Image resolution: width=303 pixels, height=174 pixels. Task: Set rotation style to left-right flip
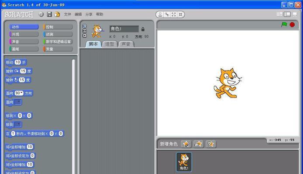(85, 31)
